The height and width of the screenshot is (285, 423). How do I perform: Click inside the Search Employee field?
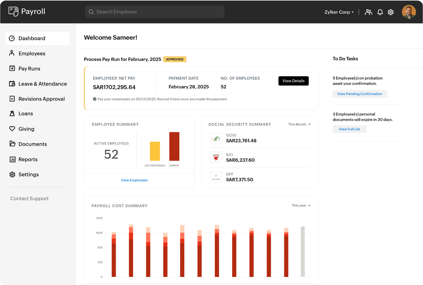[154, 12]
